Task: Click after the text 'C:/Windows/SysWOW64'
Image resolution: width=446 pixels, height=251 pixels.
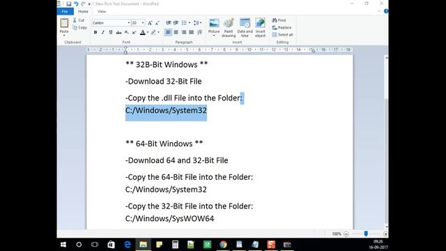Action: (x=215, y=218)
